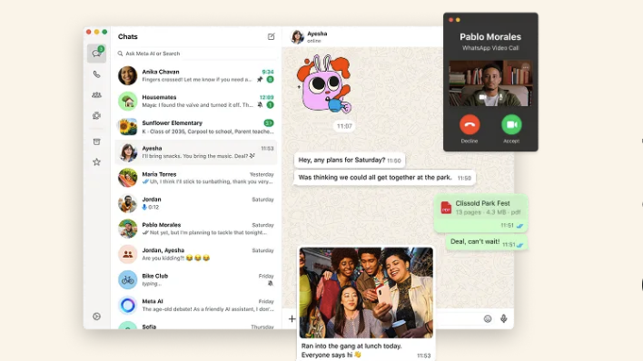This screenshot has height=361, width=643.
Task: Click 'Hey, any plans for Saturday?' message
Action: 350,161
